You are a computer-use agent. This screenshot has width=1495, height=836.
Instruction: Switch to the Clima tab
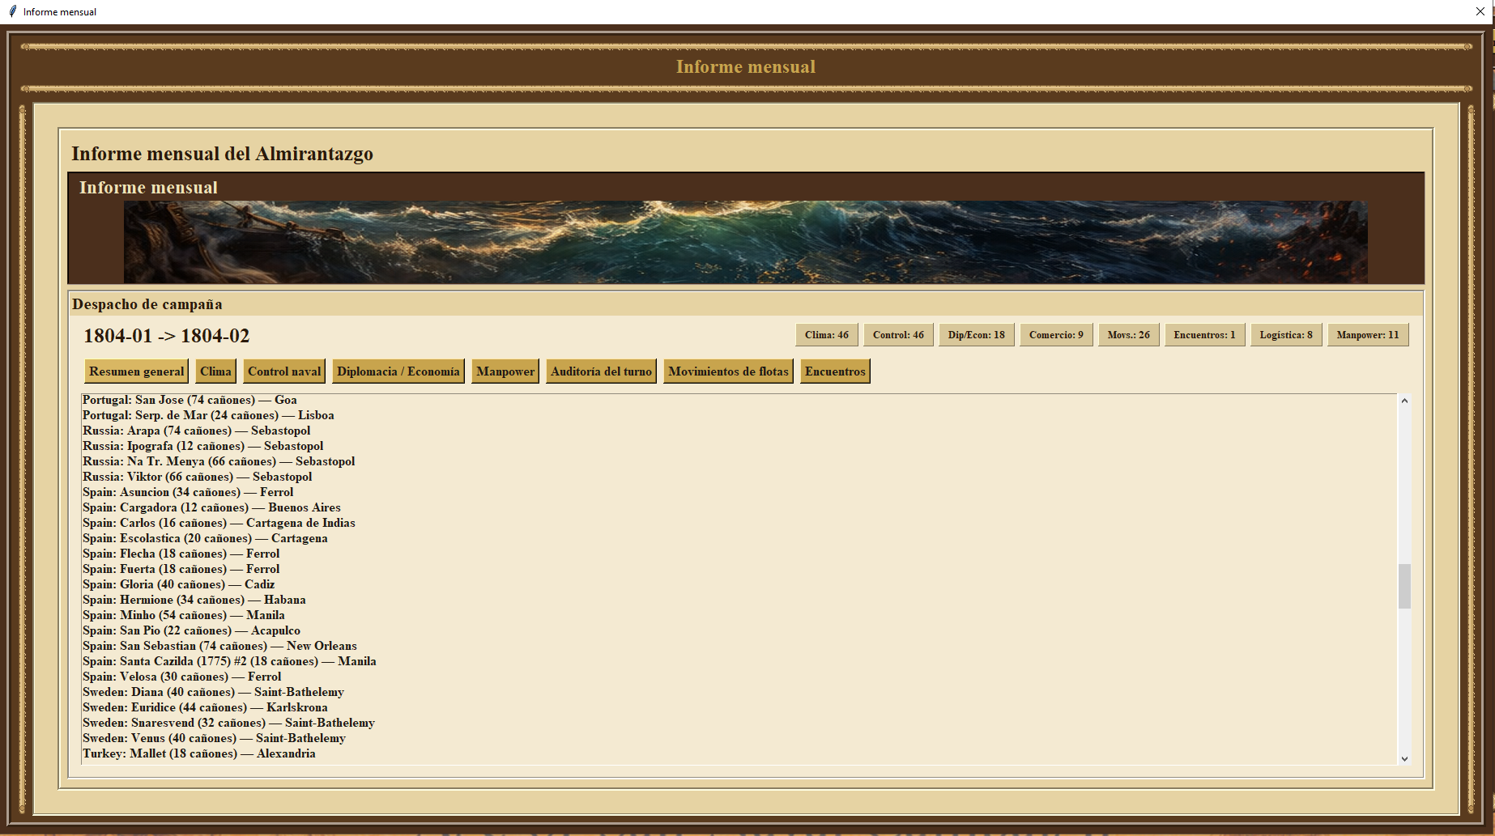(x=215, y=371)
